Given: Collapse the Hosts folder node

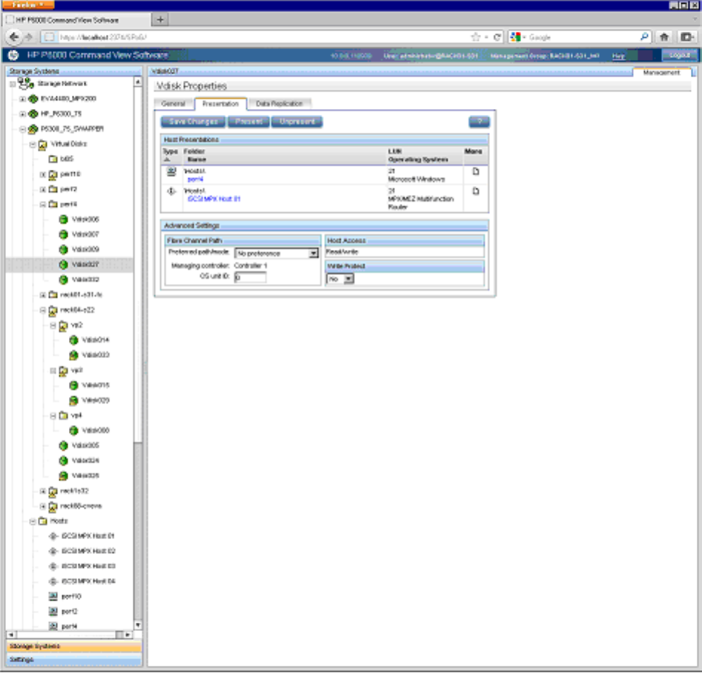Looking at the screenshot, I should point(33,522).
